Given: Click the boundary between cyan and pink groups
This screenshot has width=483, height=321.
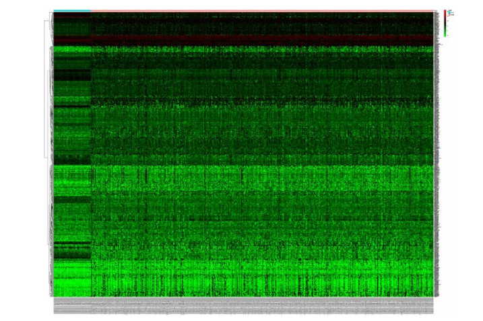Looking at the screenshot, I should pyautogui.click(x=91, y=11).
